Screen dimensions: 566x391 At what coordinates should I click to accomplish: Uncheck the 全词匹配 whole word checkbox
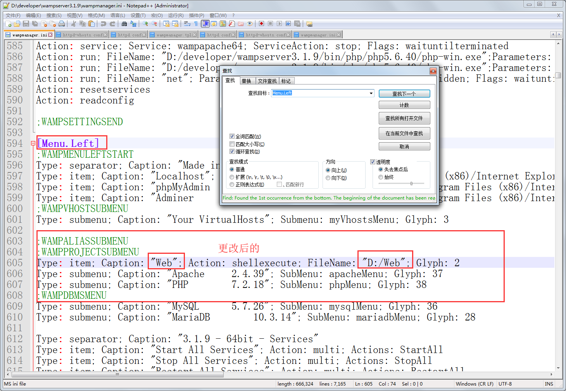(x=232, y=136)
